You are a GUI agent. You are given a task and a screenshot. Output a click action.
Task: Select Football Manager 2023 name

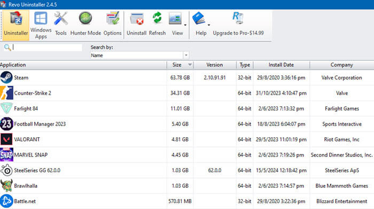40,124
